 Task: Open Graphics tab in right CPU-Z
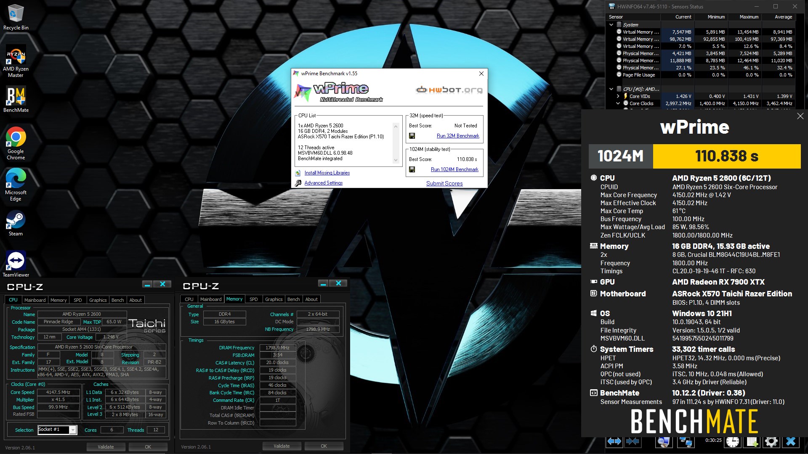click(x=274, y=299)
